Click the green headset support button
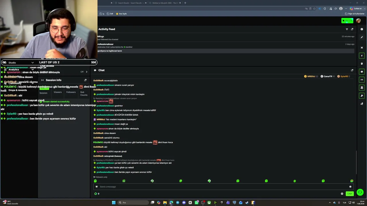 (x=360, y=192)
